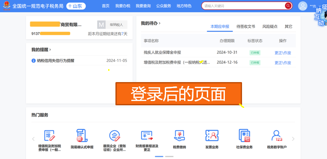This screenshot has height=159, width=327.
Task: Select the 本期应申报 tab
Action: (x=220, y=27)
